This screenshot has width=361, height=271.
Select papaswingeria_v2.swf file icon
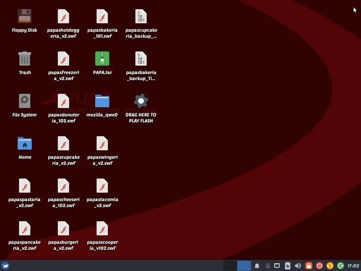(x=102, y=143)
